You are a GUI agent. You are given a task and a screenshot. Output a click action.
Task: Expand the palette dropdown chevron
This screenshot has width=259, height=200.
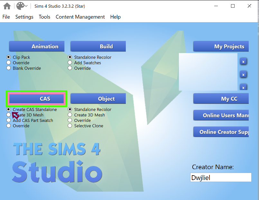[26, 6]
